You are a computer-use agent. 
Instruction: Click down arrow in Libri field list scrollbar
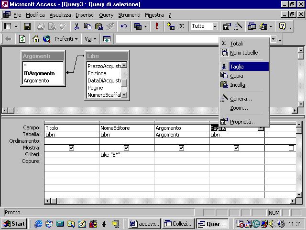coord(124,95)
